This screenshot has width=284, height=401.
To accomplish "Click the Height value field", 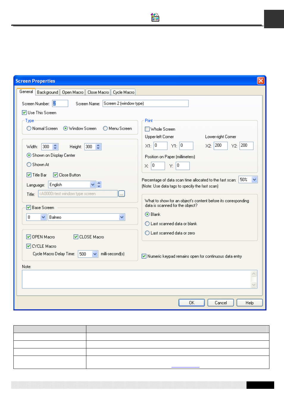I will pyautogui.click(x=90, y=147).
